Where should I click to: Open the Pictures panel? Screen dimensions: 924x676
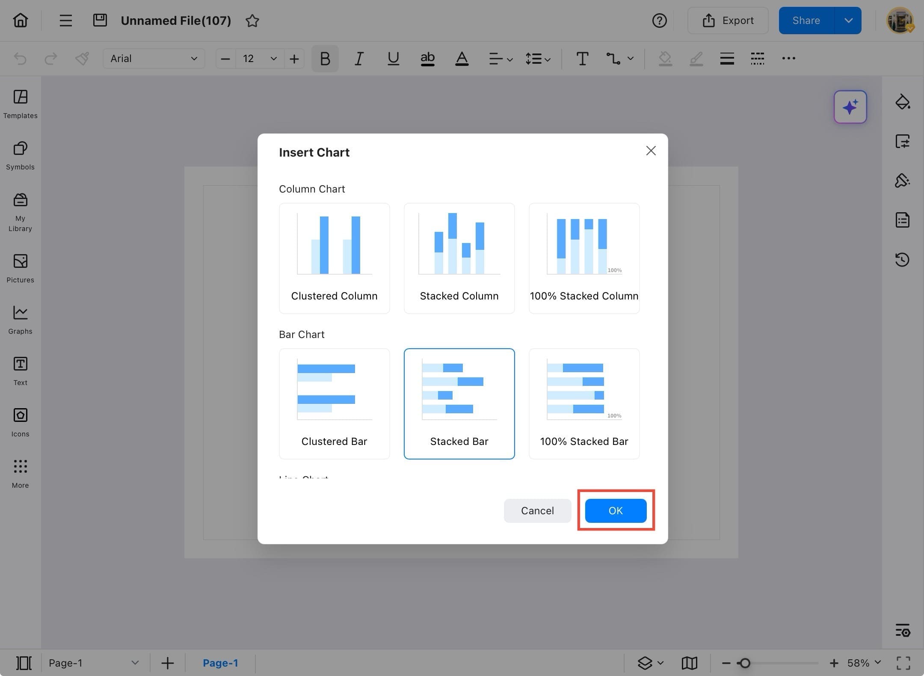(x=20, y=268)
